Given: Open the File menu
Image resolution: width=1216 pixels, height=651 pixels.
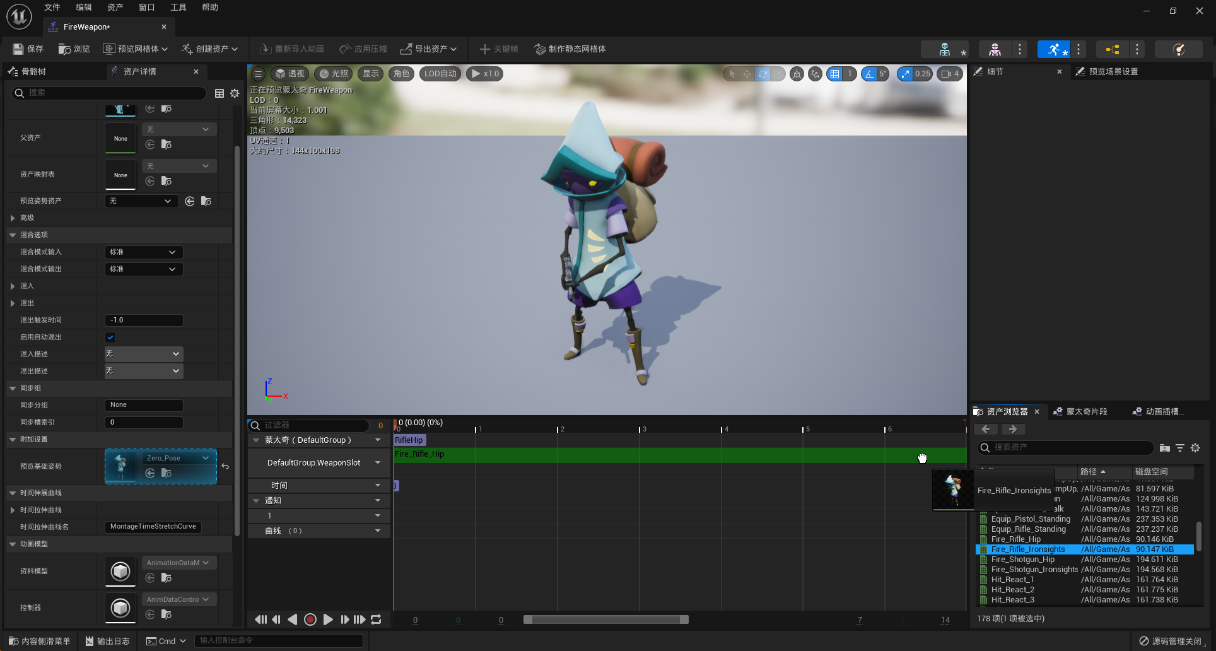Looking at the screenshot, I should (x=52, y=8).
